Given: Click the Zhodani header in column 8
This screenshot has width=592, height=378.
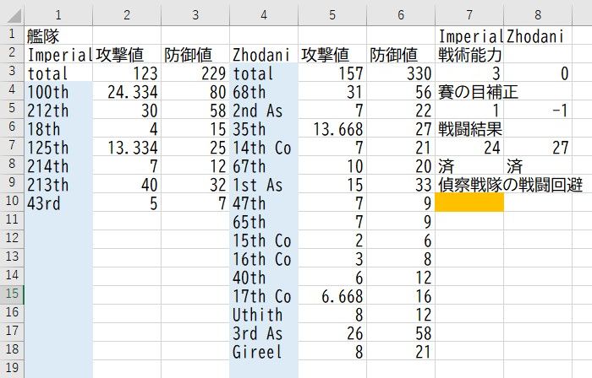Looking at the screenshot, I should tap(538, 35).
